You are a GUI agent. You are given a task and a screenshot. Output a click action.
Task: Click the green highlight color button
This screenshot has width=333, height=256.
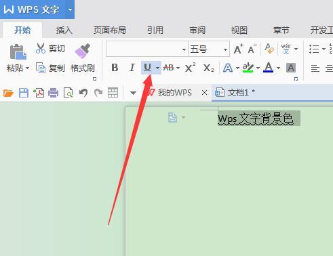point(248,68)
